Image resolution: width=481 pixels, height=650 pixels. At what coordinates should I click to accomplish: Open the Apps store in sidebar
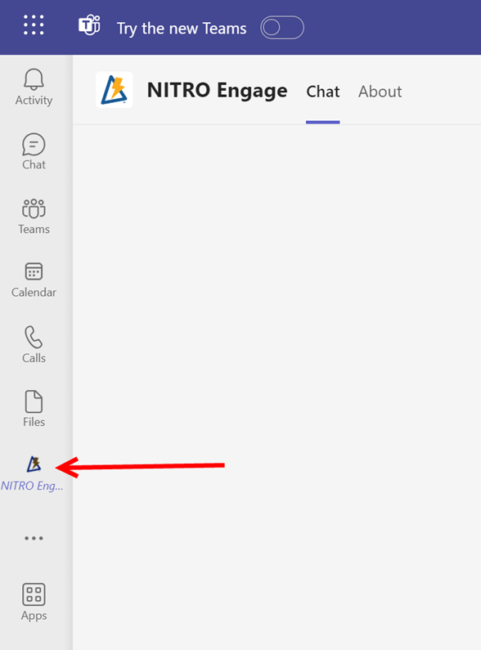point(34,603)
